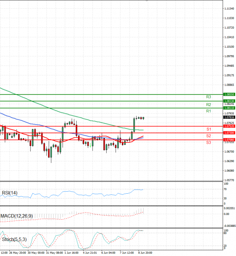Click the green 1.08330 price tag
236x256 pixels.
coord(229,101)
